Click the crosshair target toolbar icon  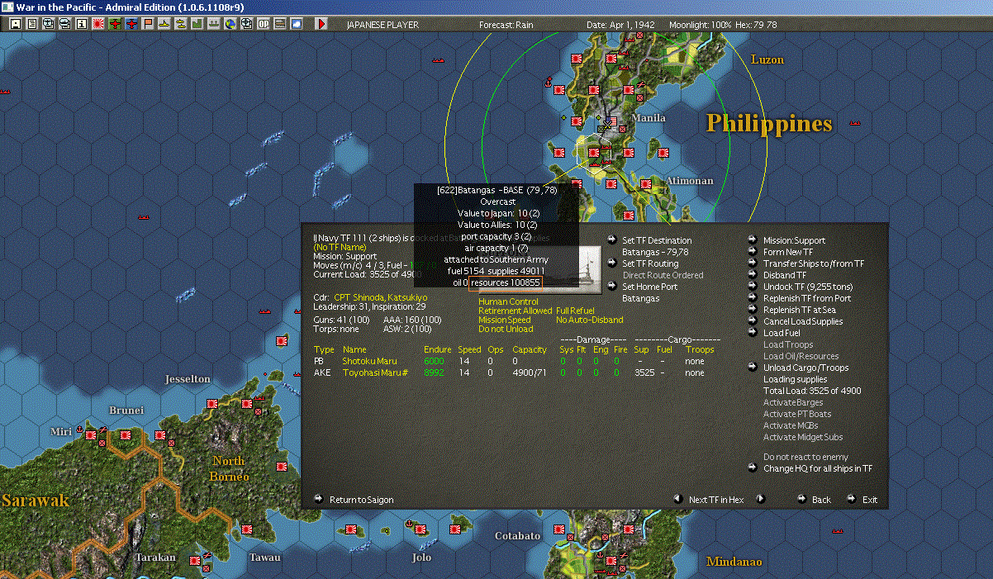coord(246,25)
